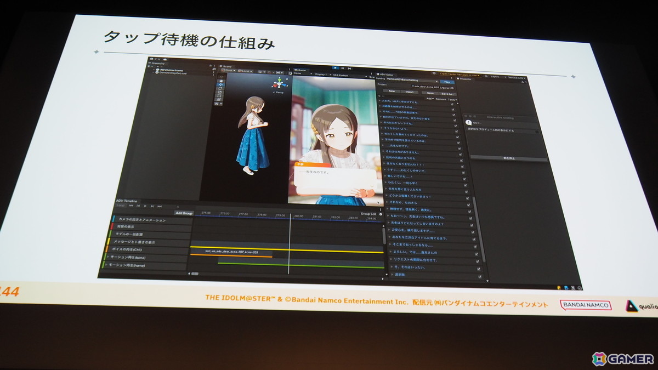Open the Vertical ADV layout dropdown

point(517,78)
